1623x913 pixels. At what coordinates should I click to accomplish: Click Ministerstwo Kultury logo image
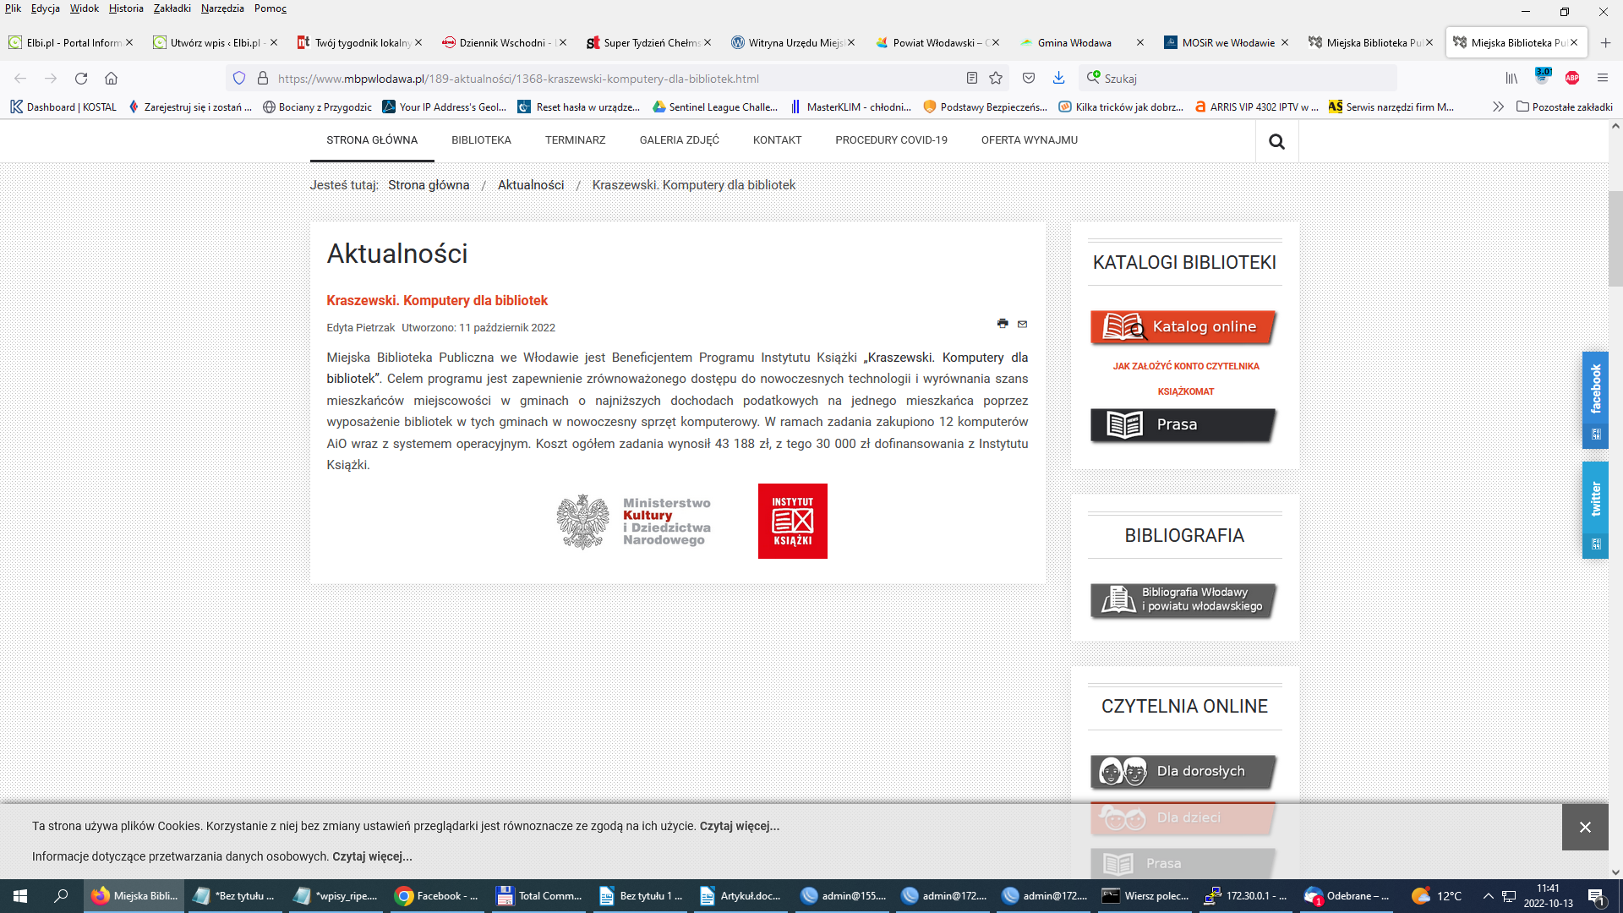click(x=634, y=522)
